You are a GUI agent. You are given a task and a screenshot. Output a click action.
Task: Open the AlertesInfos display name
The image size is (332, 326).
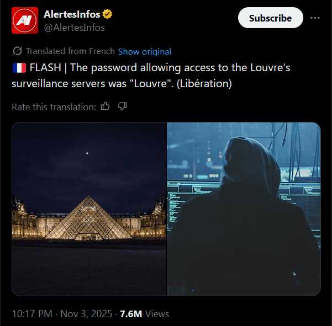tap(72, 14)
